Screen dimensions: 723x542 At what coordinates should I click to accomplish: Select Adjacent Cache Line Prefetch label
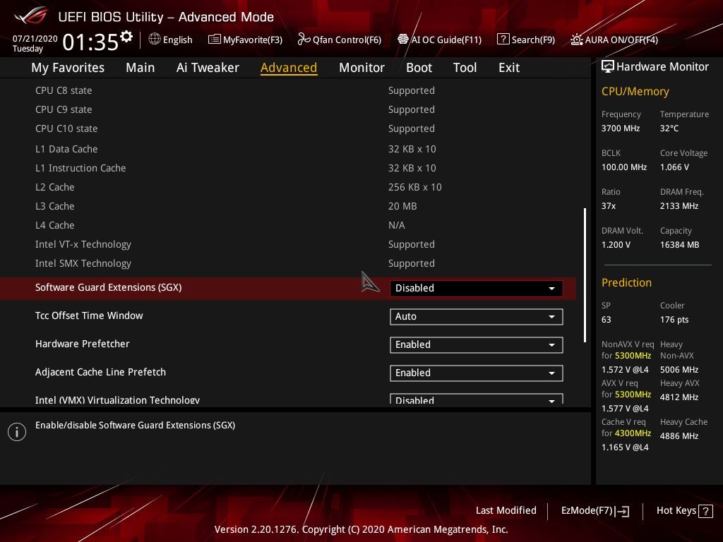pyautogui.click(x=100, y=372)
